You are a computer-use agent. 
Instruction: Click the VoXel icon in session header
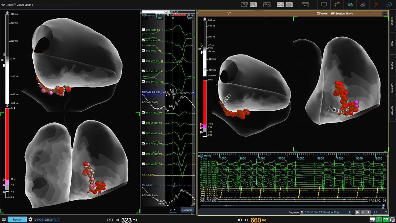click(318, 14)
